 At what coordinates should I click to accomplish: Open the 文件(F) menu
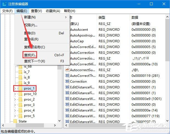coord(7,11)
